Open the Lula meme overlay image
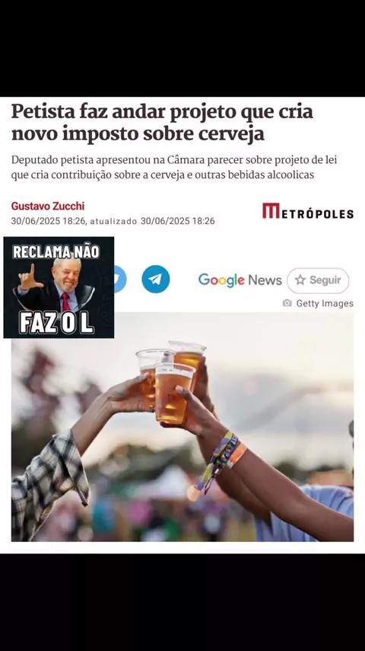Image resolution: width=365 pixels, height=651 pixels. [x=59, y=287]
